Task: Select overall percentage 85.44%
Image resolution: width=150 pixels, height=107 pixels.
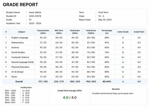Action: point(107,81)
